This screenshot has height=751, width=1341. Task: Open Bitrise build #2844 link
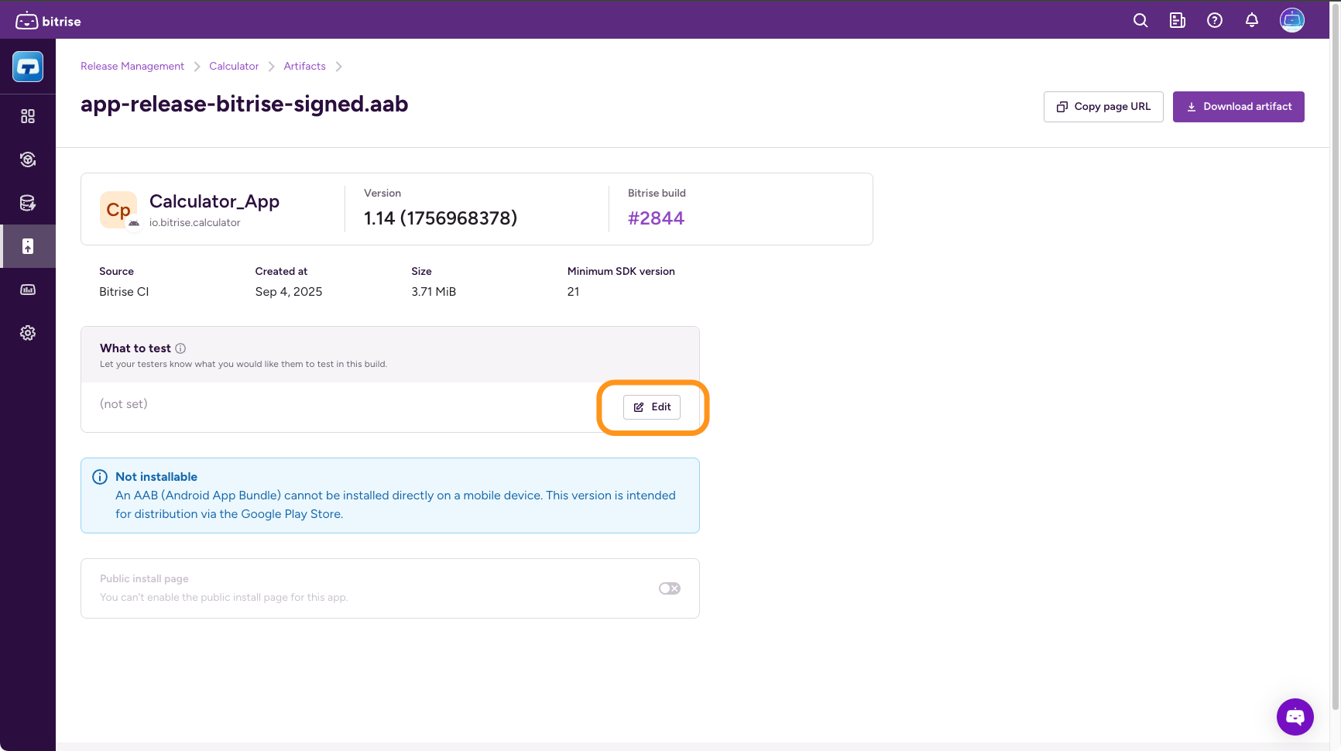(x=656, y=218)
